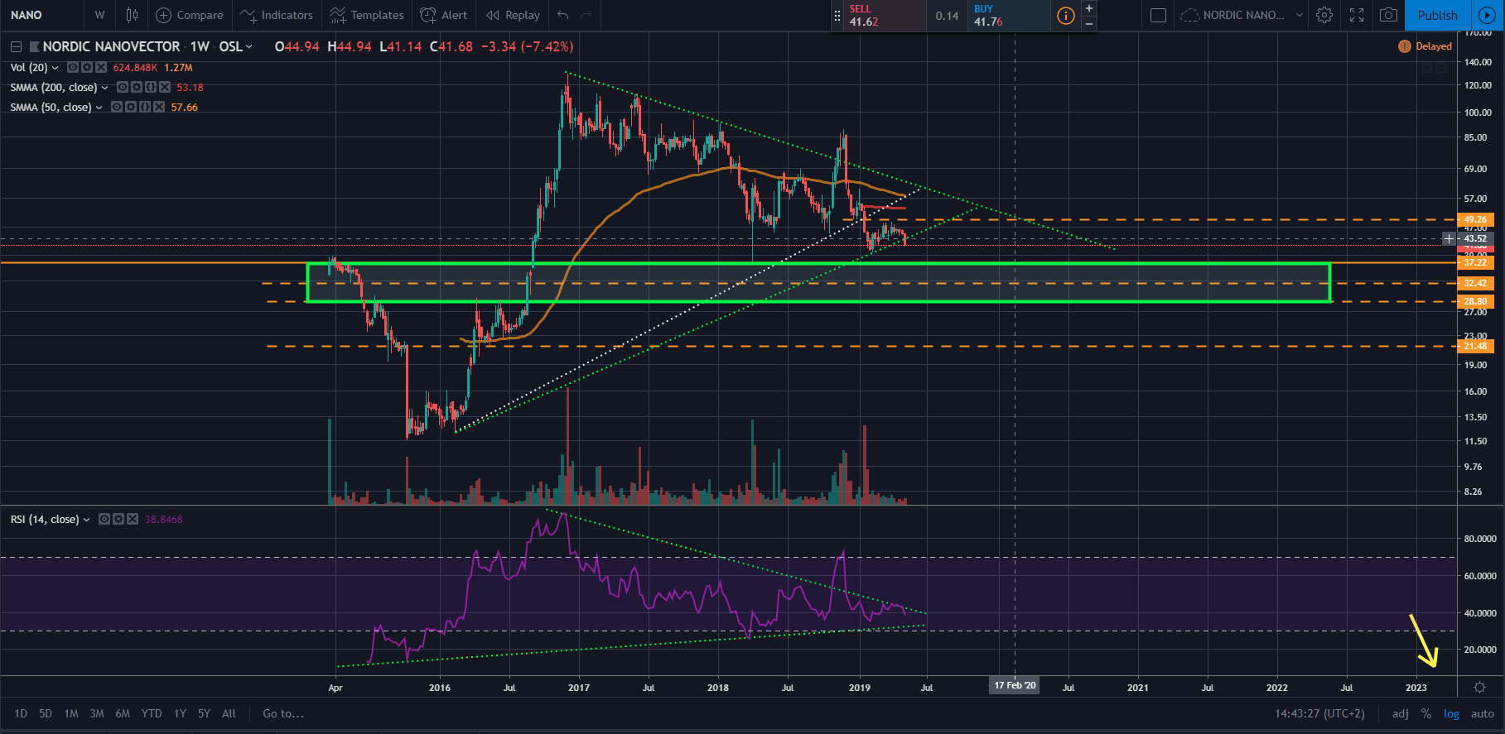The image size is (1505, 734).
Task: Expand the RSI (14, close) dropdown arrow
Action: point(86,520)
